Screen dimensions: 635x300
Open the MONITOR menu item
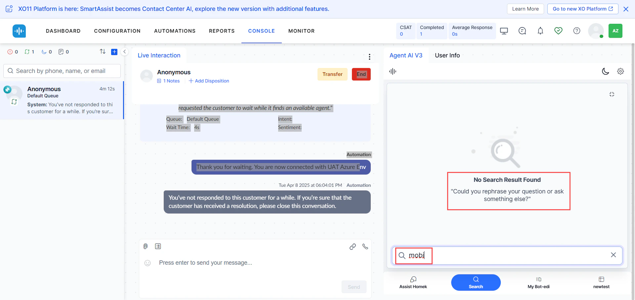coord(301,31)
